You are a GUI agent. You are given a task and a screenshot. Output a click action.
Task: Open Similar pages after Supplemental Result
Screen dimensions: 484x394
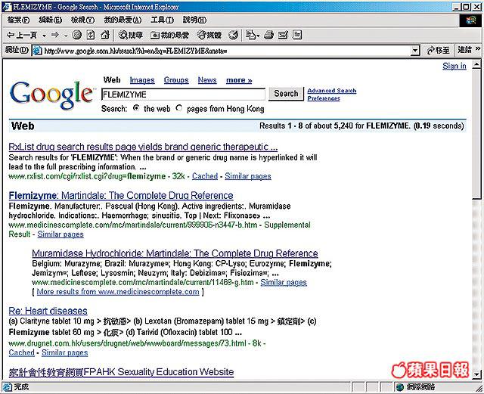[60, 234]
